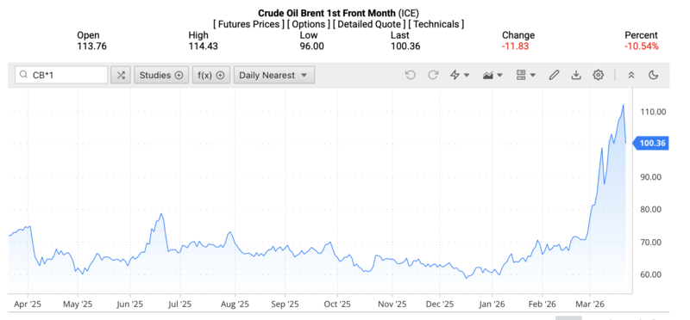690x320 pixels.
Task: Click the redo arrow icon
Action: (434, 75)
